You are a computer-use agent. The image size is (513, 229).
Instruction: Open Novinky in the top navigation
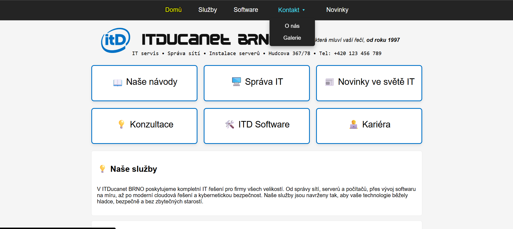(x=337, y=10)
